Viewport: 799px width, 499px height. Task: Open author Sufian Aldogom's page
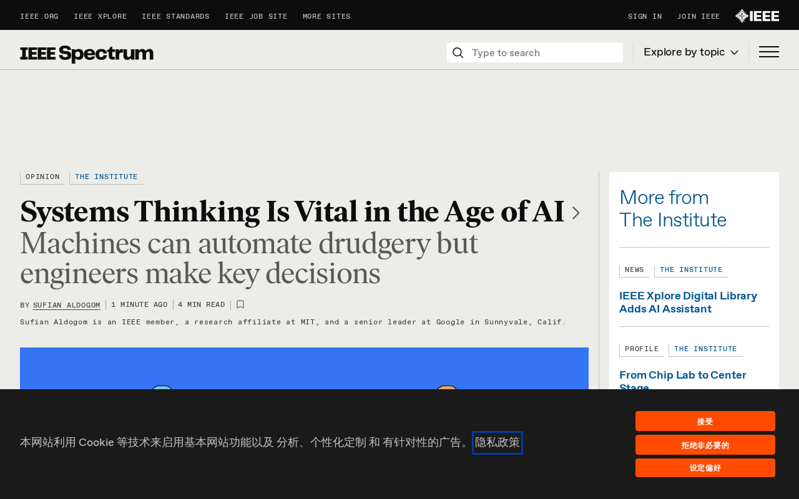(67, 305)
